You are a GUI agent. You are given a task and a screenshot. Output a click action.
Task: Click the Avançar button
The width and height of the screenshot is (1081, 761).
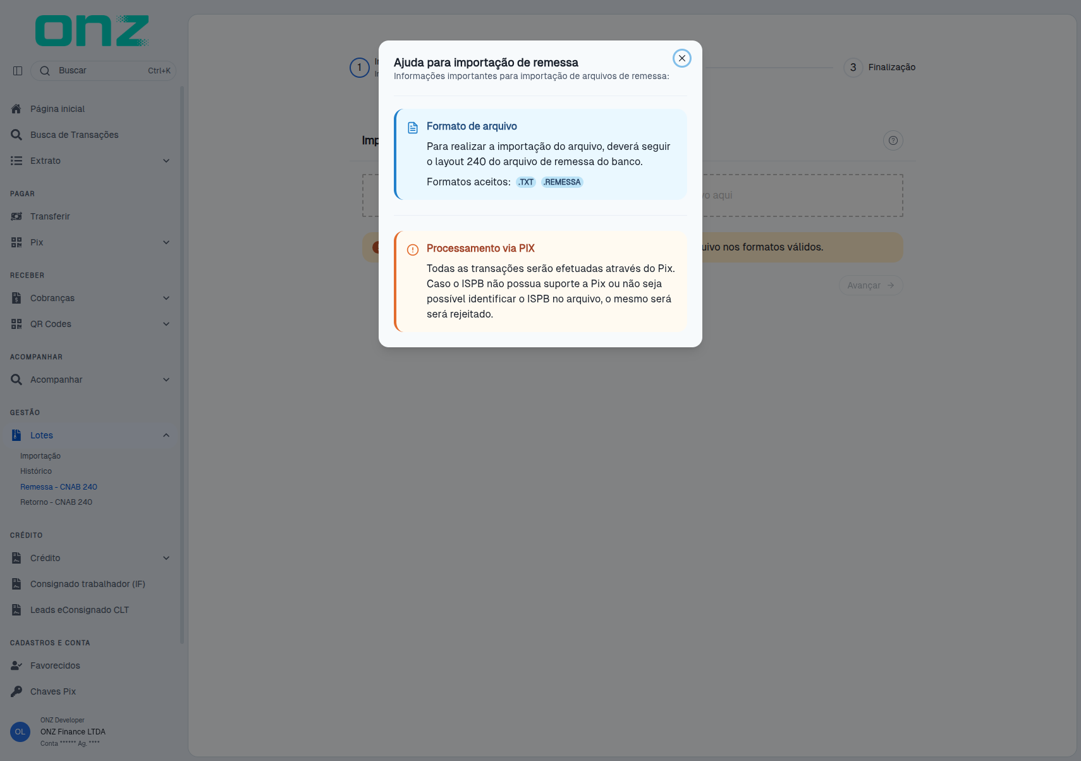pyautogui.click(x=870, y=285)
